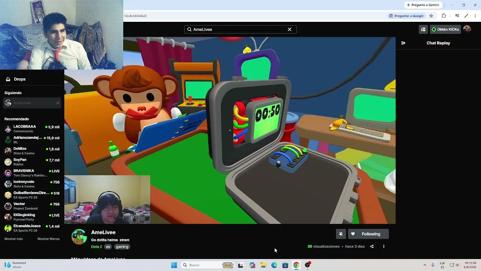The image size is (481, 271).
Task: Open Adrianozendej recommended channel
Action: (x=32, y=140)
